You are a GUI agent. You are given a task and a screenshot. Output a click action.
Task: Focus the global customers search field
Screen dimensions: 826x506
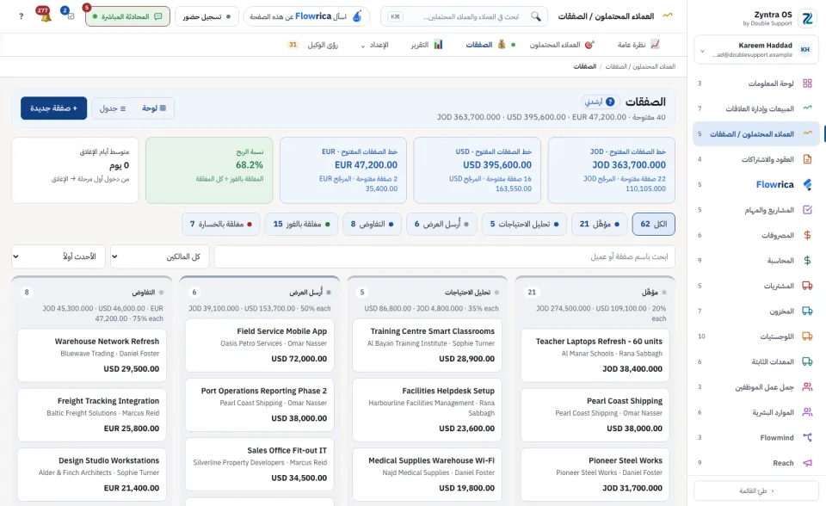coord(464,16)
